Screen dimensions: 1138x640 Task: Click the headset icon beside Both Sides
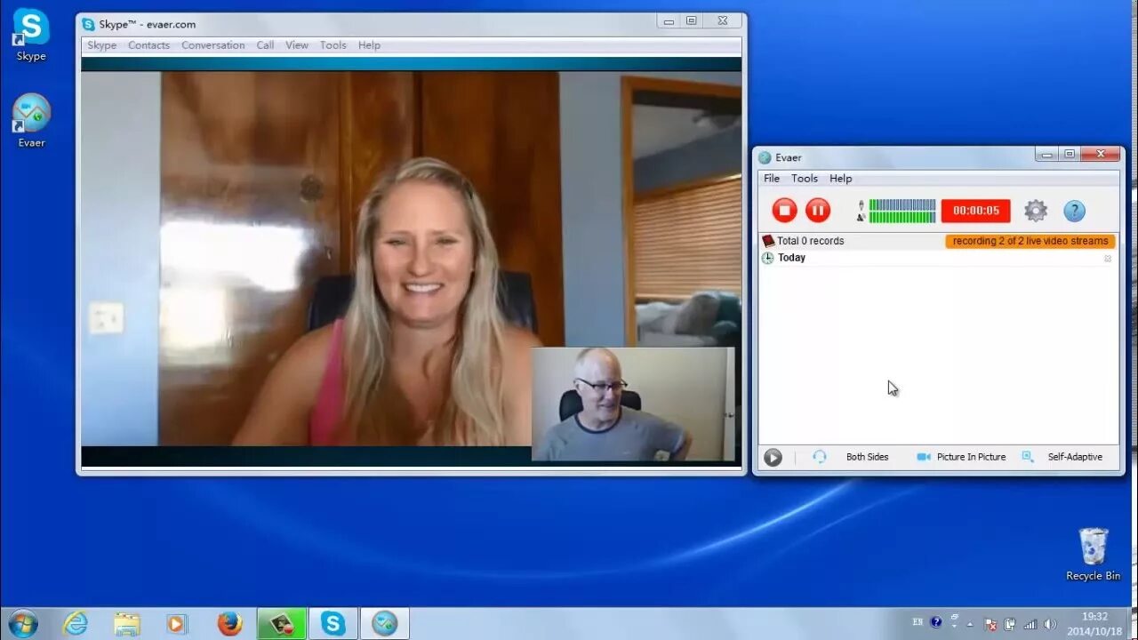pos(820,457)
